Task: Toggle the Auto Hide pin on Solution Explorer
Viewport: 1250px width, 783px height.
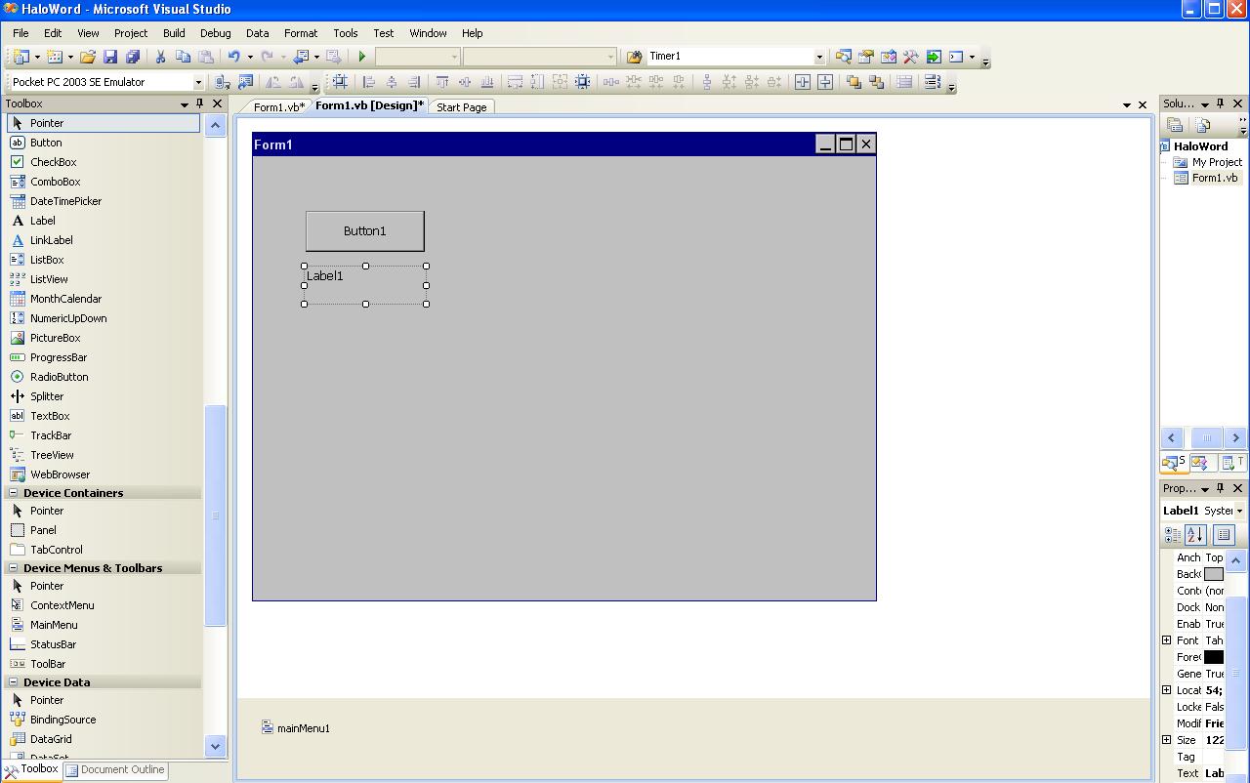Action: (1220, 103)
